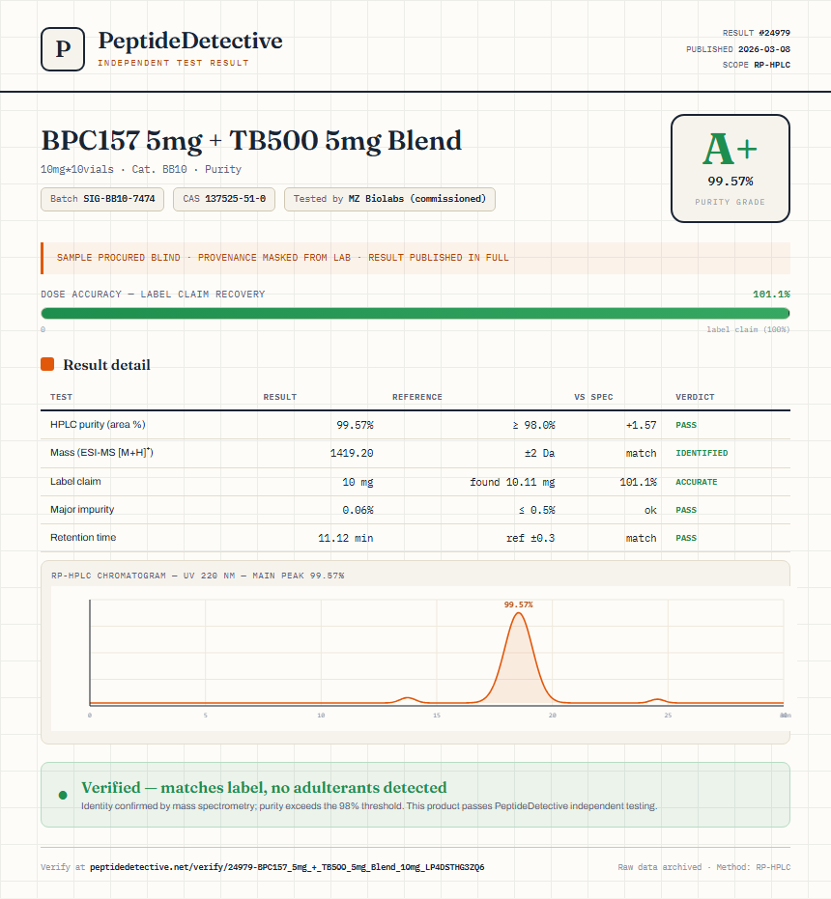Click the ≥ 98.0% reference cell

tap(533, 425)
